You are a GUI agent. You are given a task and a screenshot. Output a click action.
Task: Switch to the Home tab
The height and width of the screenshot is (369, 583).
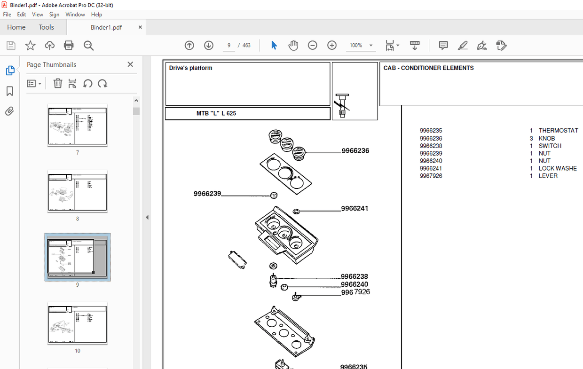tap(16, 27)
